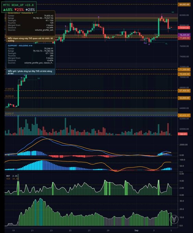Click the VIX 14.32 indicator legend

(x=12, y=179)
